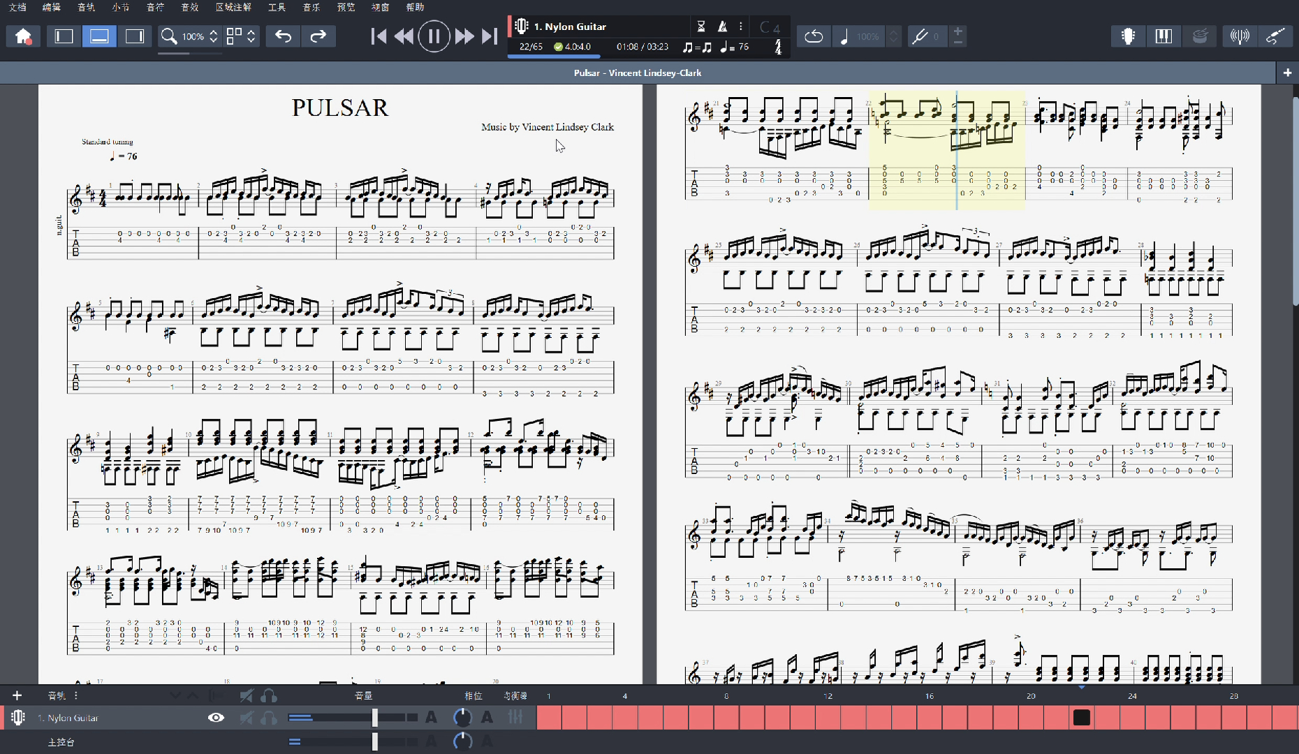Adjust the Nylon Guitar pan knob

click(x=462, y=718)
